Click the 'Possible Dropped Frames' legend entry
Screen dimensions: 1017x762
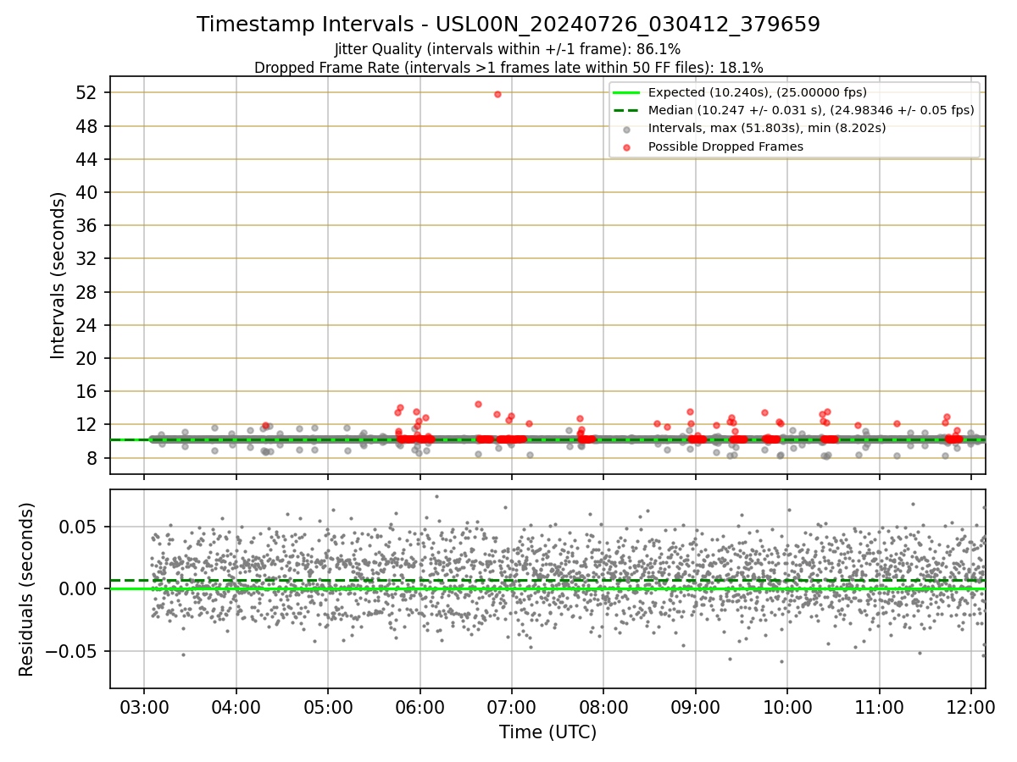[x=725, y=146]
